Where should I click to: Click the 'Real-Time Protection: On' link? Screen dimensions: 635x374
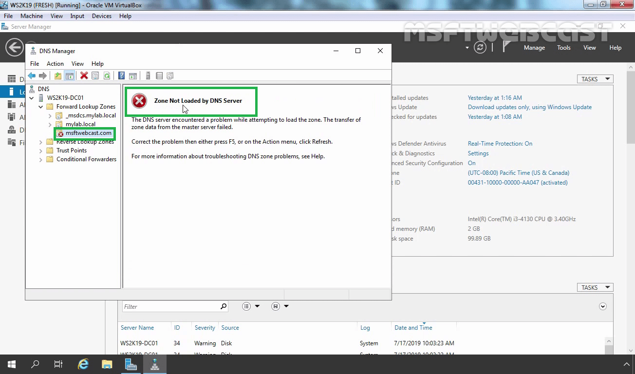coord(500,144)
